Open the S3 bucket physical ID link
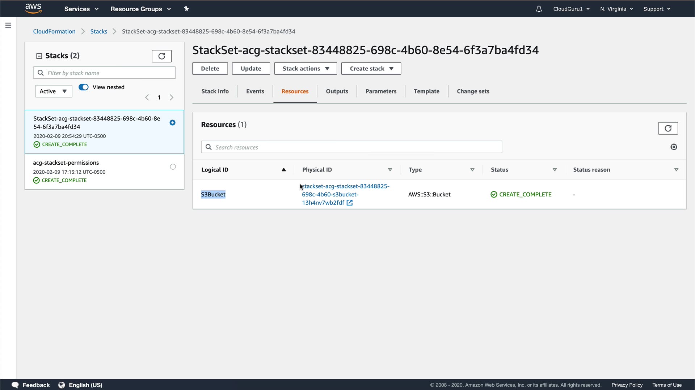Screen dimensions: 695x390 [330, 194]
